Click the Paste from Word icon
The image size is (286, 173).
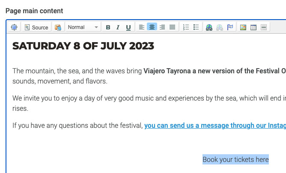(x=58, y=27)
